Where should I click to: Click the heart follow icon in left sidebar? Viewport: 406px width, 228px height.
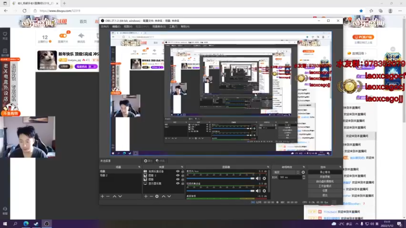(x=5, y=34)
